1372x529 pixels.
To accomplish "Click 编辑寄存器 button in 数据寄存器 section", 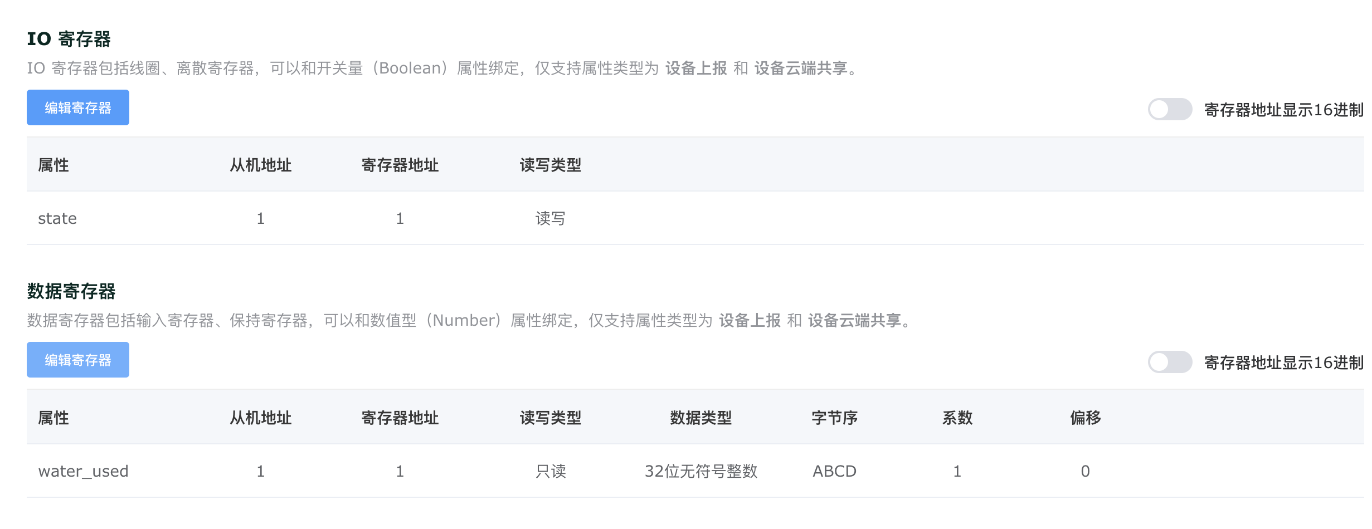I will [77, 359].
